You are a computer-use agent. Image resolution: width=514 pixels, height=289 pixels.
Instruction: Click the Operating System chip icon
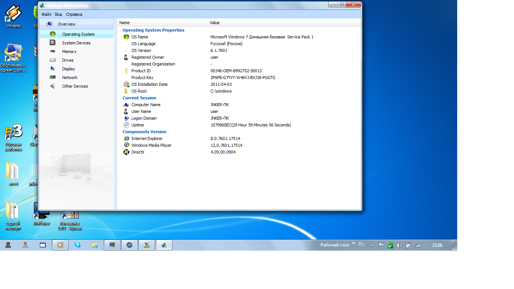point(53,34)
